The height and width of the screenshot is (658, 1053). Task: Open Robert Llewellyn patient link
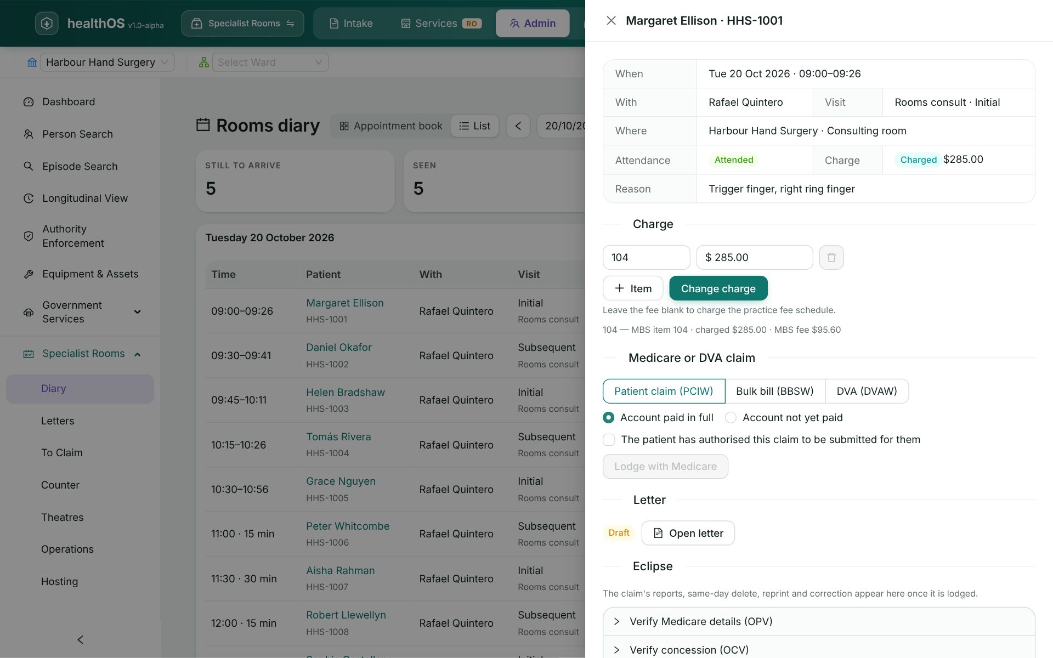pos(346,615)
